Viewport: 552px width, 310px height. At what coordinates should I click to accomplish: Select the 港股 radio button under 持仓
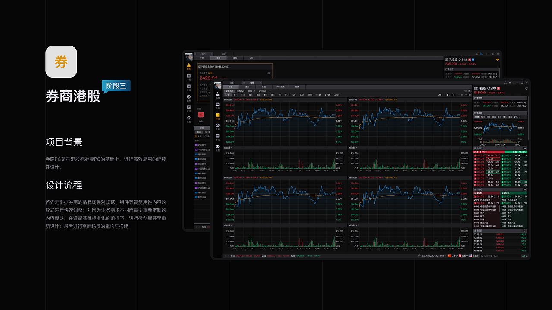click(206, 136)
